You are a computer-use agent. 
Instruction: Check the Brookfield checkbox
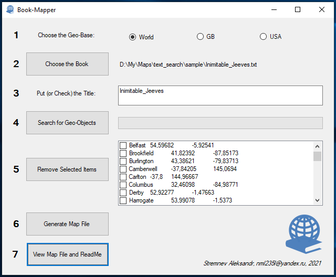coord(123,153)
